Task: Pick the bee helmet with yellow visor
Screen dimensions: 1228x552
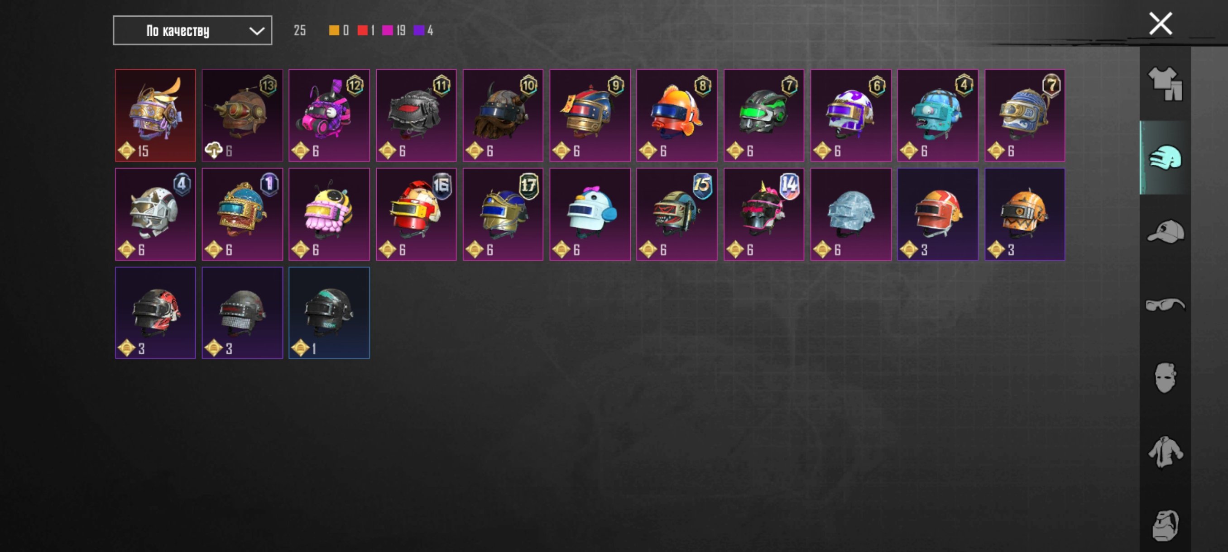Action: pyautogui.click(x=329, y=214)
